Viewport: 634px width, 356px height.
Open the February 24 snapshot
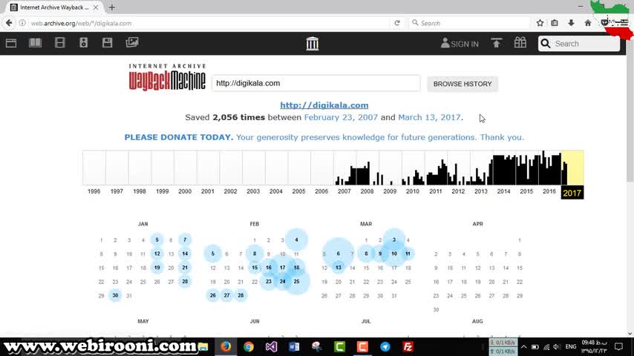pyautogui.click(x=282, y=282)
